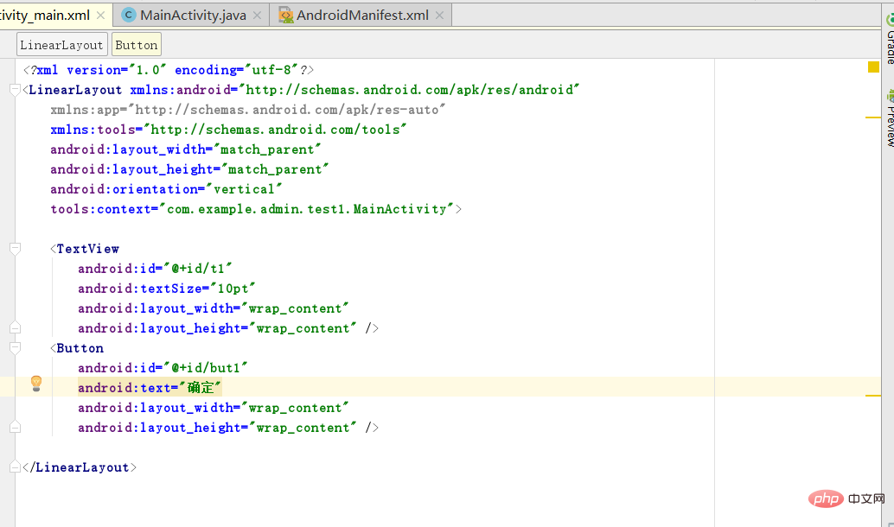Select LinearLayout in the breadcrumb bar

(61, 44)
